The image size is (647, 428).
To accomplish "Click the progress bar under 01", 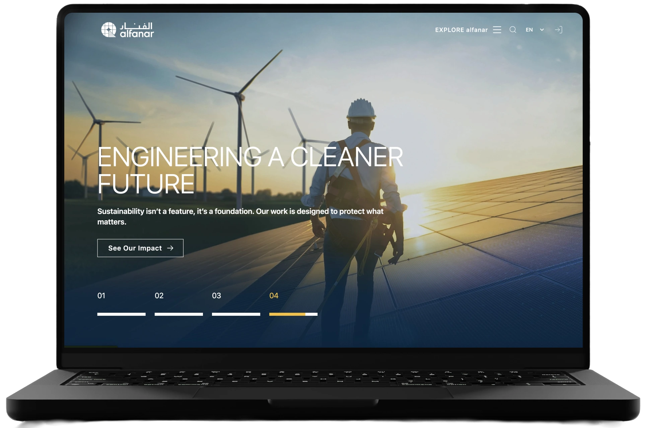I will tap(122, 314).
